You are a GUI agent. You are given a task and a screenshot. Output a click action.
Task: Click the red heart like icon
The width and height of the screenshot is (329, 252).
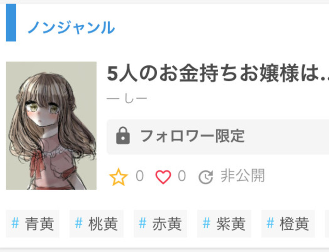163,177
